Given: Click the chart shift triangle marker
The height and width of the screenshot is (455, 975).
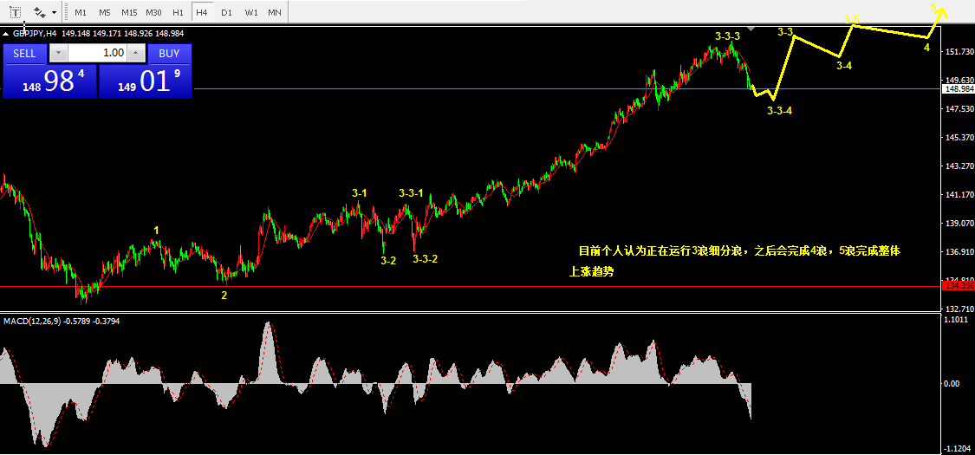Looking at the screenshot, I should pyautogui.click(x=751, y=28).
